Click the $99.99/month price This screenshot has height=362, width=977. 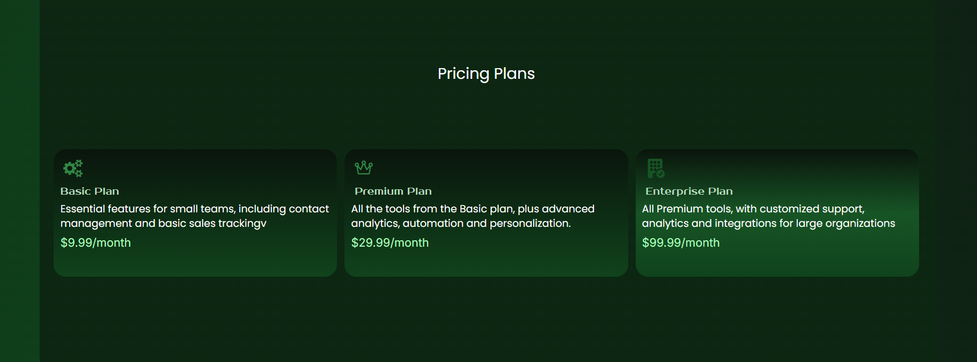click(x=681, y=243)
